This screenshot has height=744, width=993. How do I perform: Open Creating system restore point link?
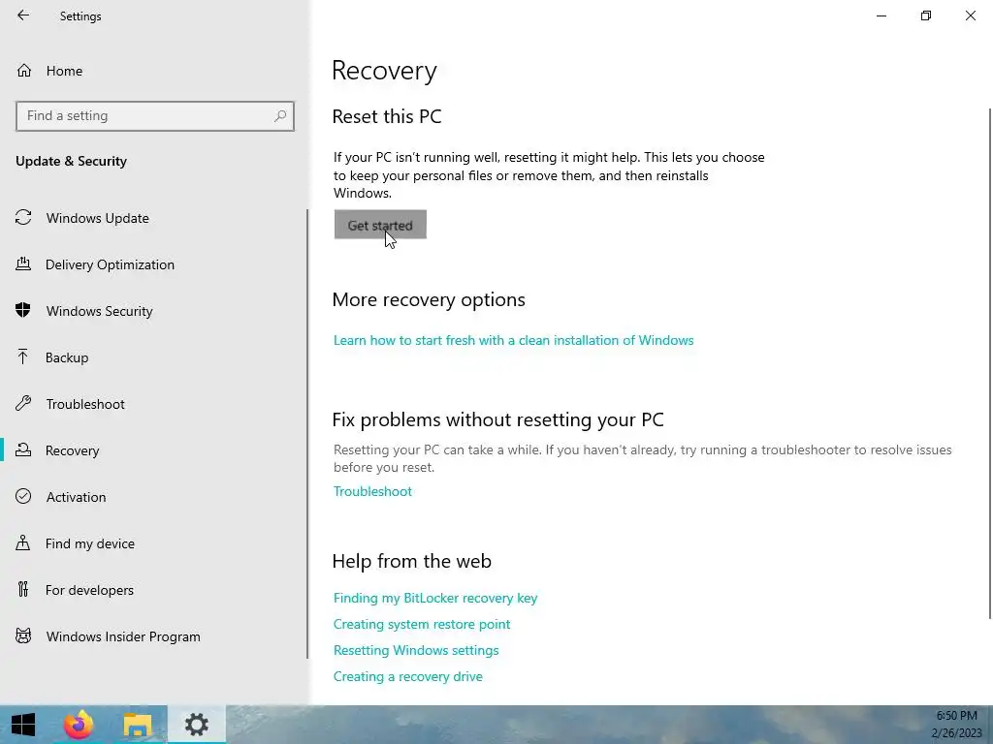pos(422,625)
